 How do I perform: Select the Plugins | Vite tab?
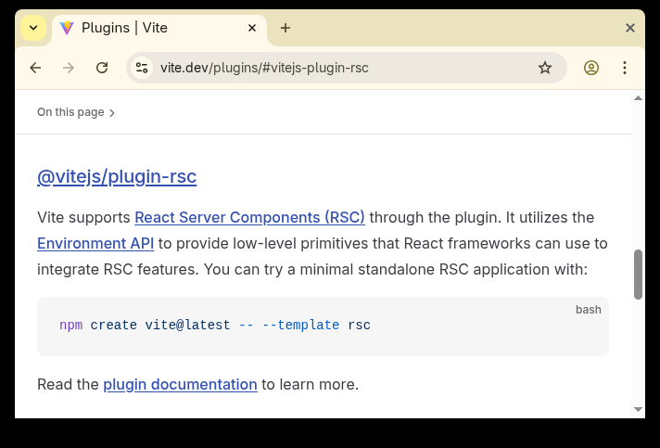(x=148, y=28)
